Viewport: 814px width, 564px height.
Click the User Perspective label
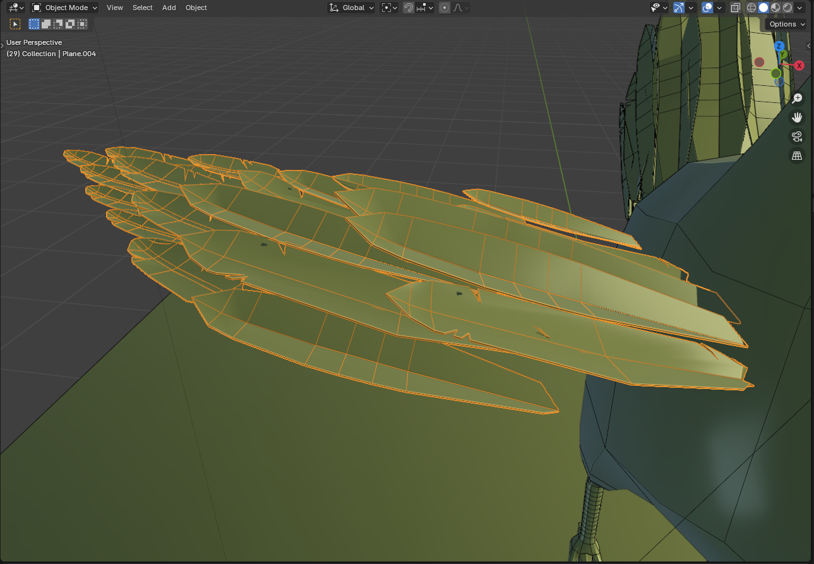(34, 42)
